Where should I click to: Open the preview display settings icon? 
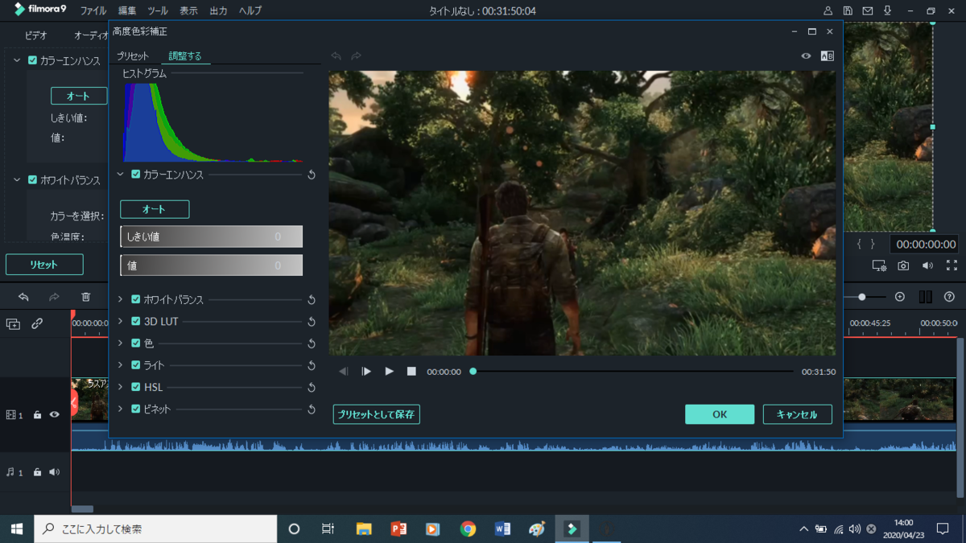pyautogui.click(x=879, y=265)
